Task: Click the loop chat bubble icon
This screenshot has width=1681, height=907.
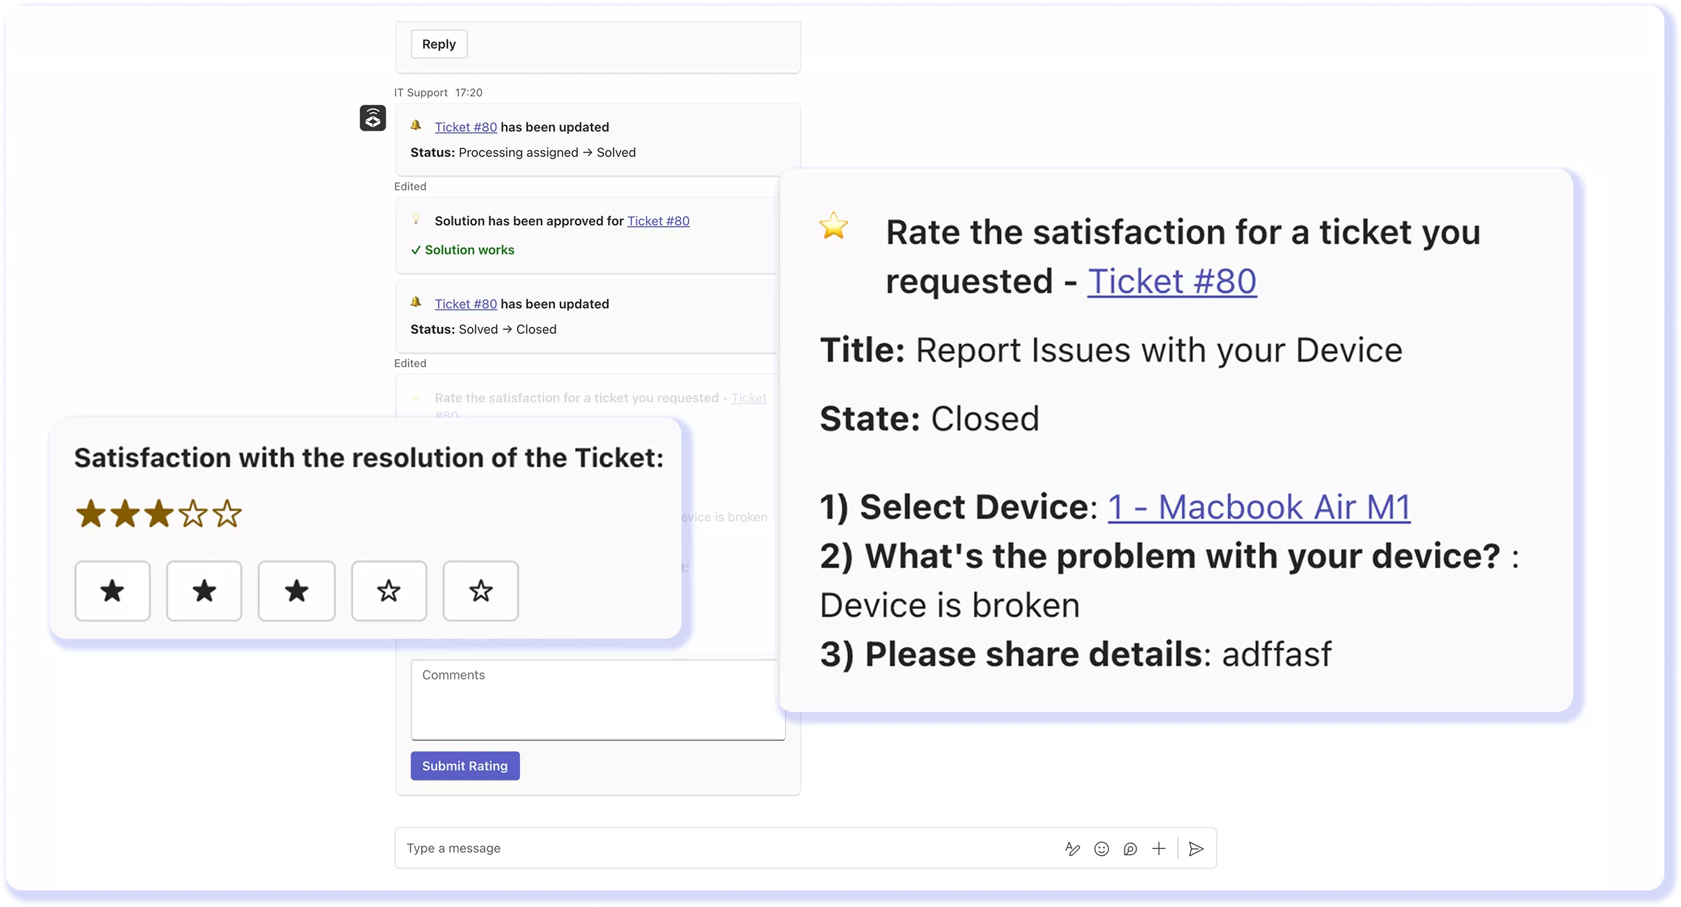Action: click(1130, 848)
